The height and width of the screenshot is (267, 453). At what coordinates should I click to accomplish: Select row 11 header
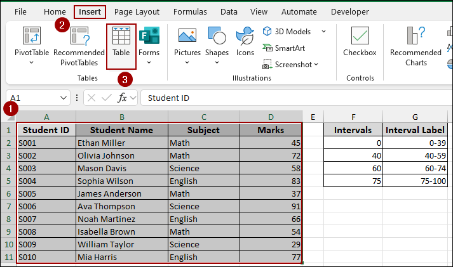(8, 257)
